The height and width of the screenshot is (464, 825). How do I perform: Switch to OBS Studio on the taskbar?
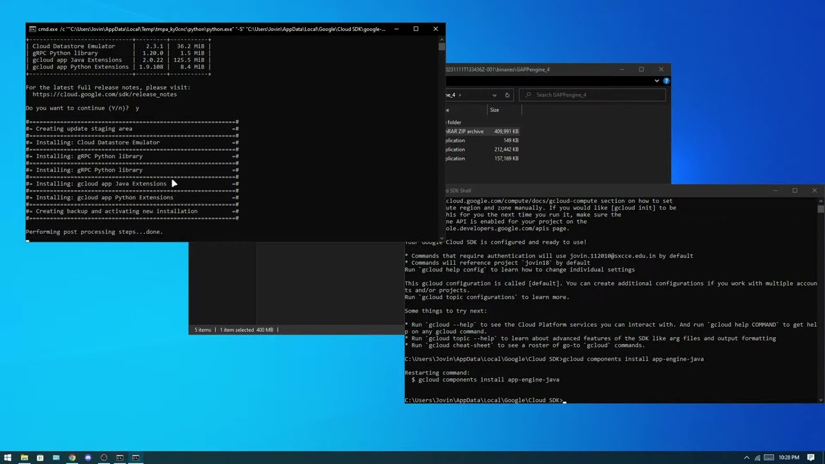coord(104,458)
